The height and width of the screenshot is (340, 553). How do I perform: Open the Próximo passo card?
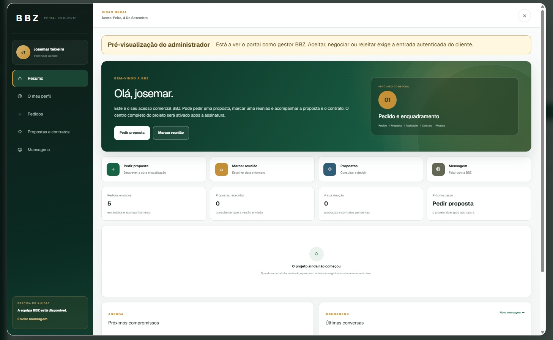click(x=479, y=204)
